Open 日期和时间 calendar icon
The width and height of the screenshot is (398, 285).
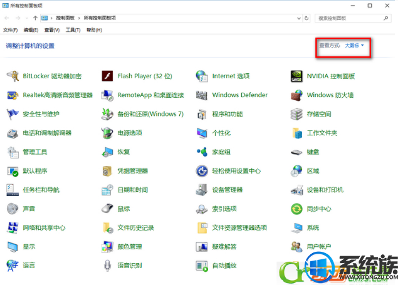107,190
